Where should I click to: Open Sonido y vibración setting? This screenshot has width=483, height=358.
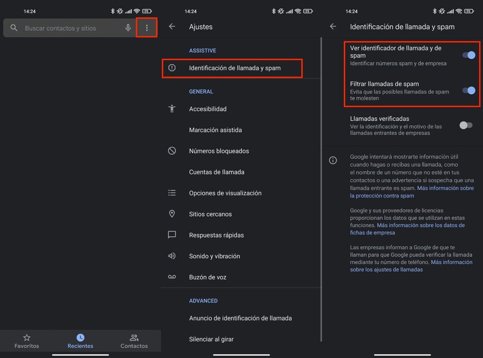(241, 256)
